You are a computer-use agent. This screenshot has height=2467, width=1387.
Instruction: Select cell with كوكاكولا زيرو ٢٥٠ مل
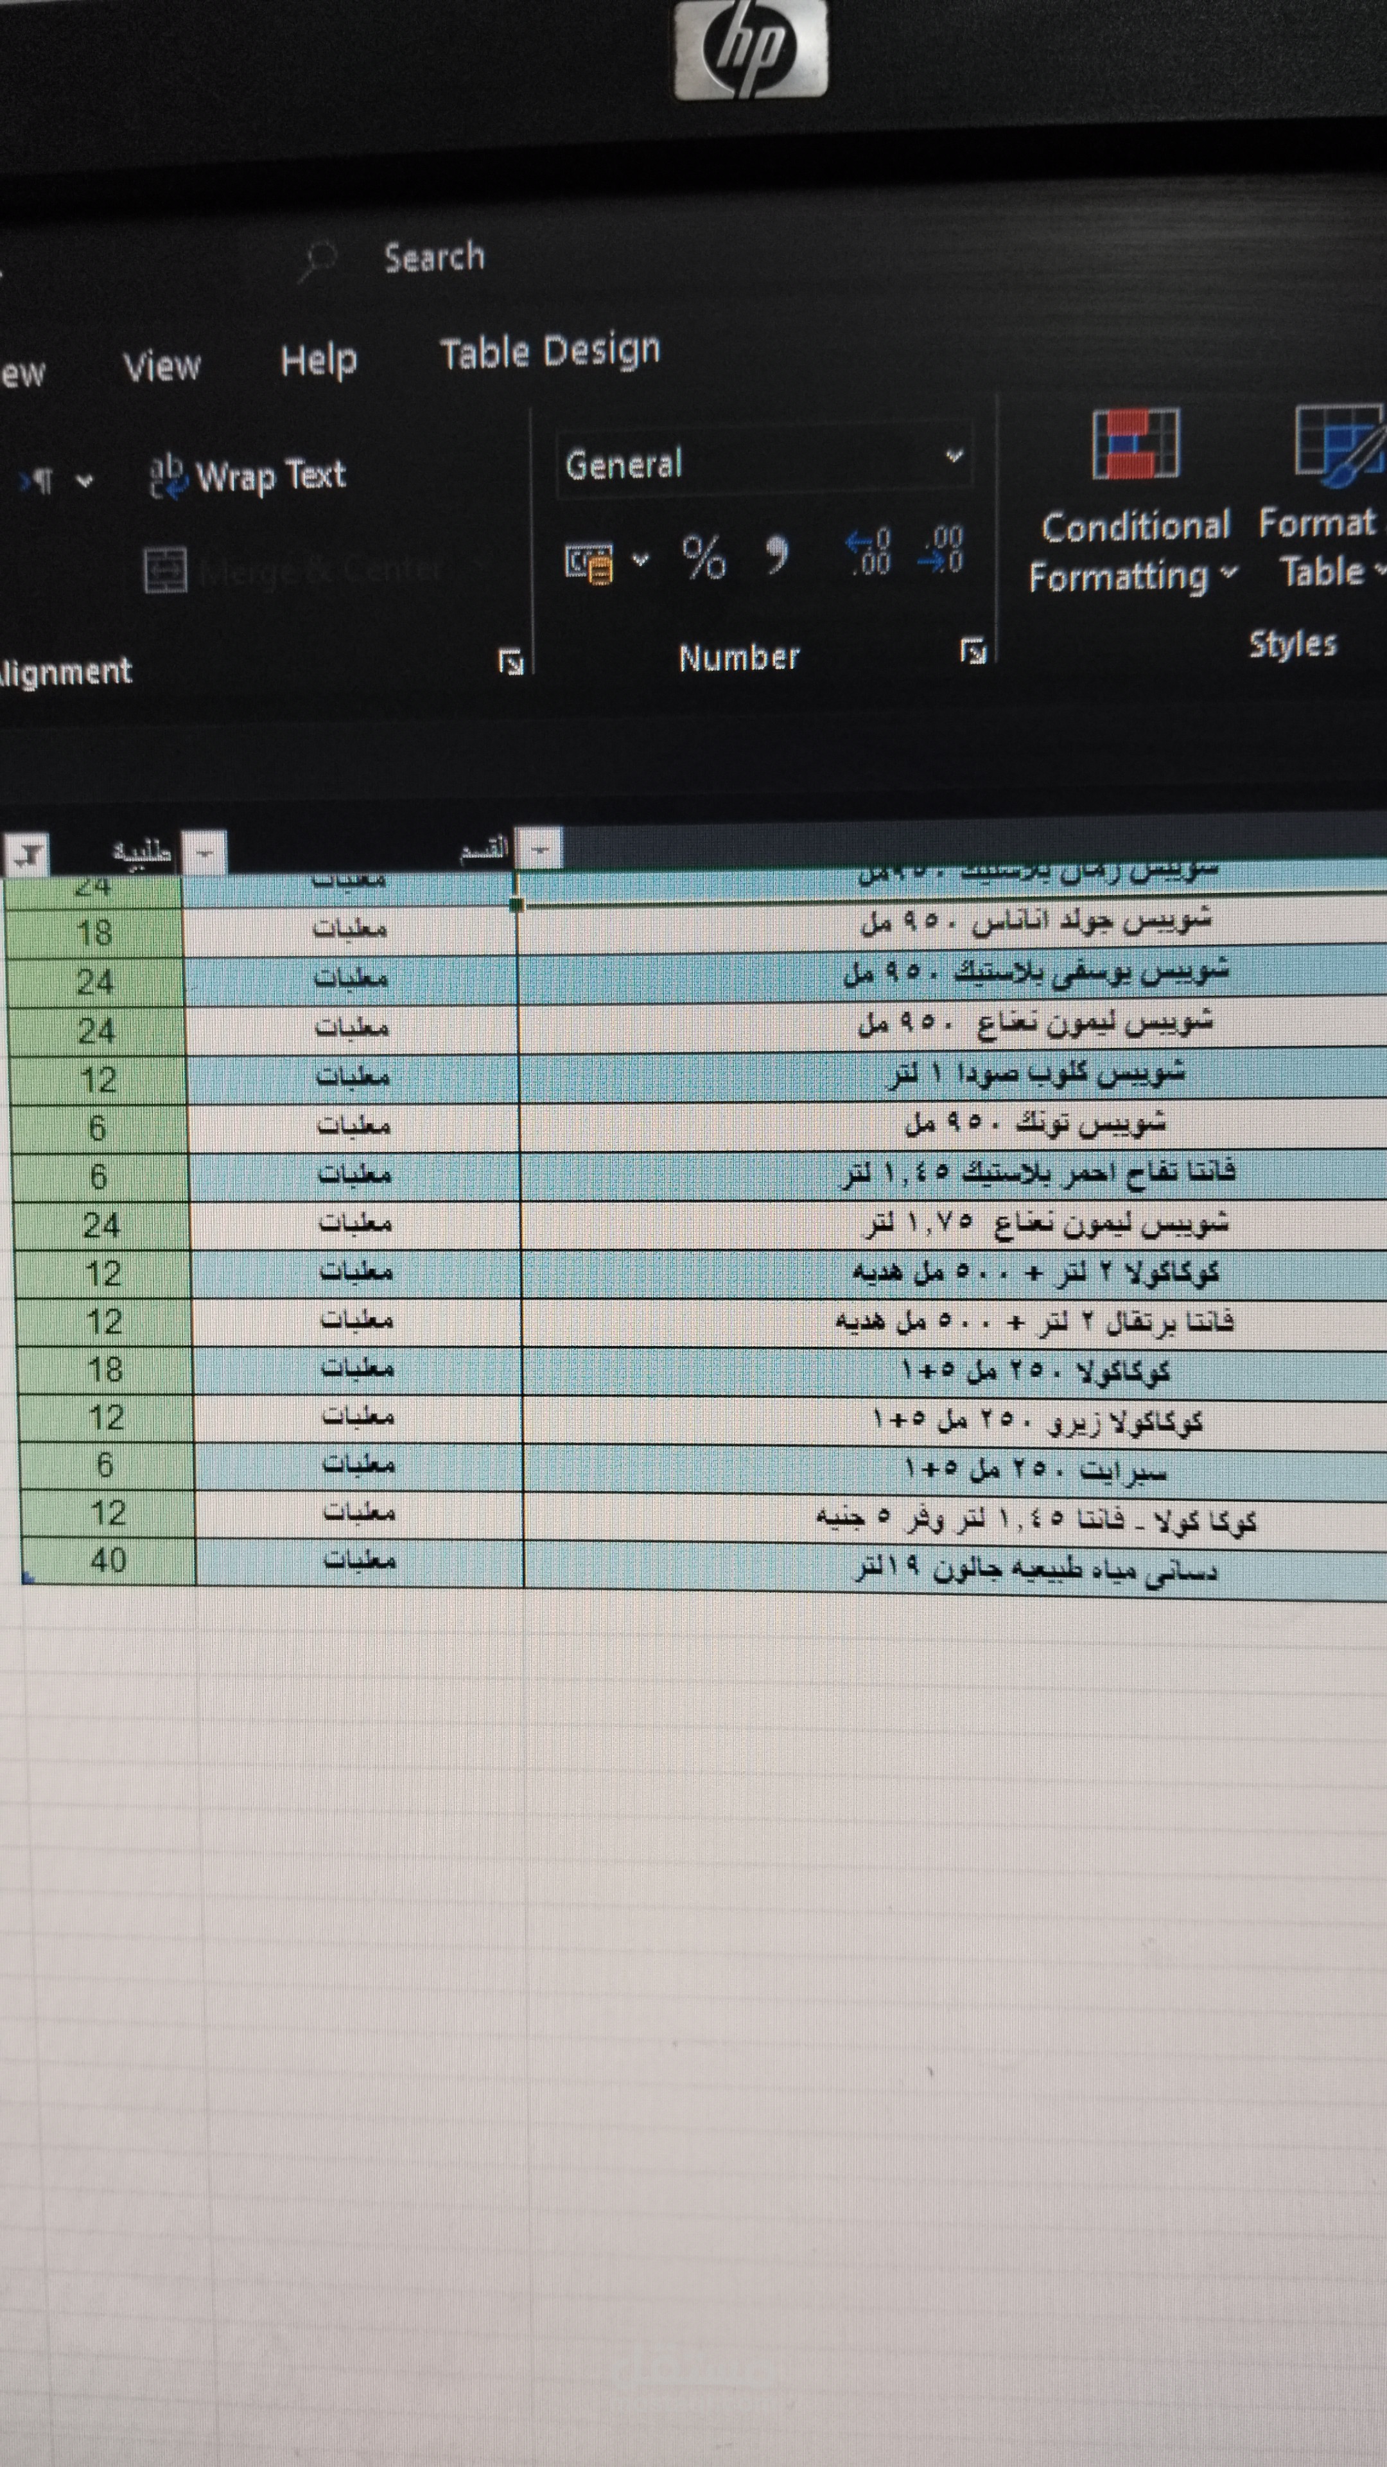(x=955, y=1421)
